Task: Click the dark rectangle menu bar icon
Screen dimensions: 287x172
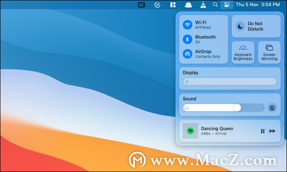Action: point(141,5)
